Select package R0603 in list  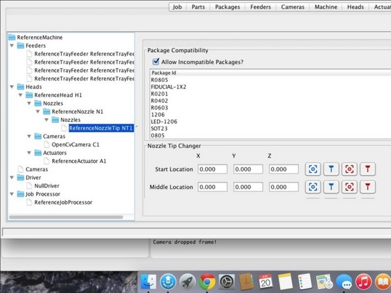point(270,108)
